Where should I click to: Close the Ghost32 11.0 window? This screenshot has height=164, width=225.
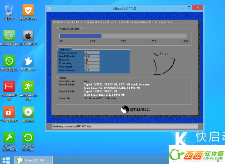(198, 7)
